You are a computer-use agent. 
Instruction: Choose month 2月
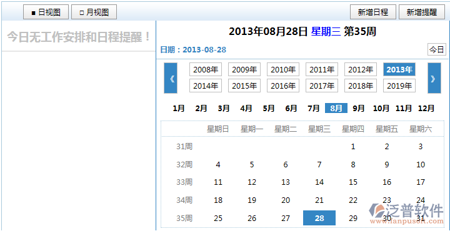[201, 109]
